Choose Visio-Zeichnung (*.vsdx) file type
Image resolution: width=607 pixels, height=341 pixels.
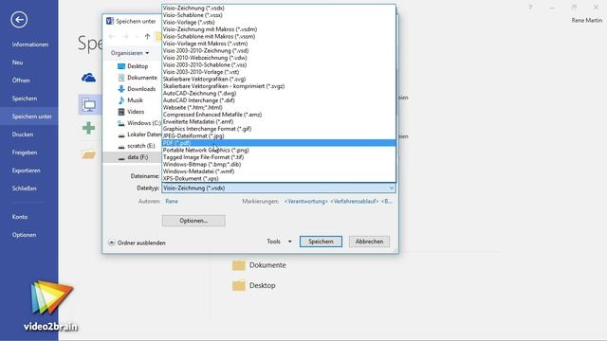pos(279,8)
